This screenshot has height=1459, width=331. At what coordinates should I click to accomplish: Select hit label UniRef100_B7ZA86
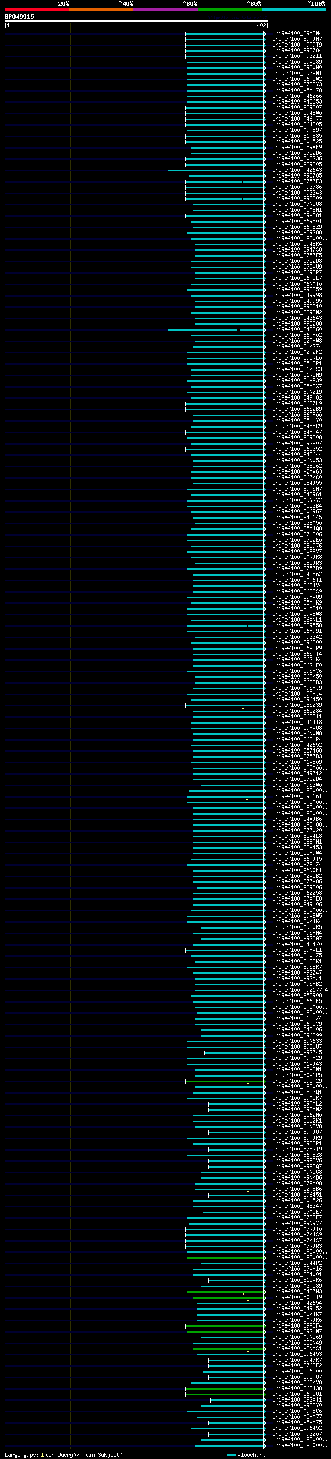[297, 882]
